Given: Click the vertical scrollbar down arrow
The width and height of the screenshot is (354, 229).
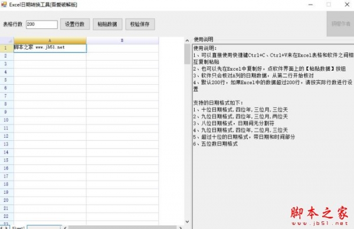Looking at the screenshot, I should 187,221.
